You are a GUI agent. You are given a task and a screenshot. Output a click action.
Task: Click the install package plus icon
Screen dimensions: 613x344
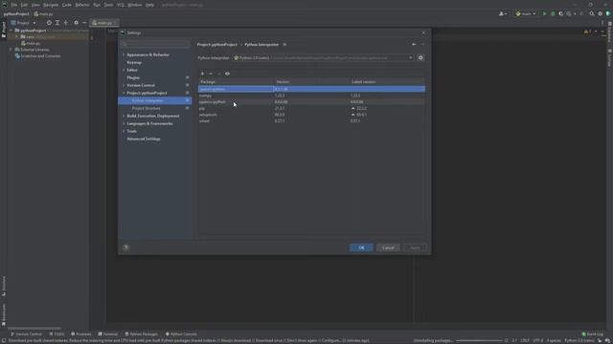[x=202, y=74]
